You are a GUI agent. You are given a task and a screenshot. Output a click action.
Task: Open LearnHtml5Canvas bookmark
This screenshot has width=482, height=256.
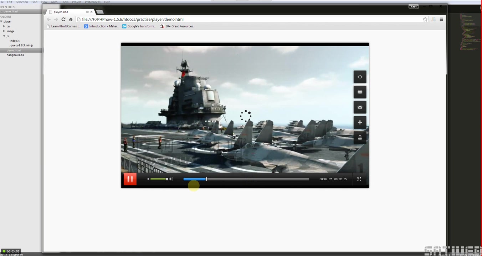64,26
